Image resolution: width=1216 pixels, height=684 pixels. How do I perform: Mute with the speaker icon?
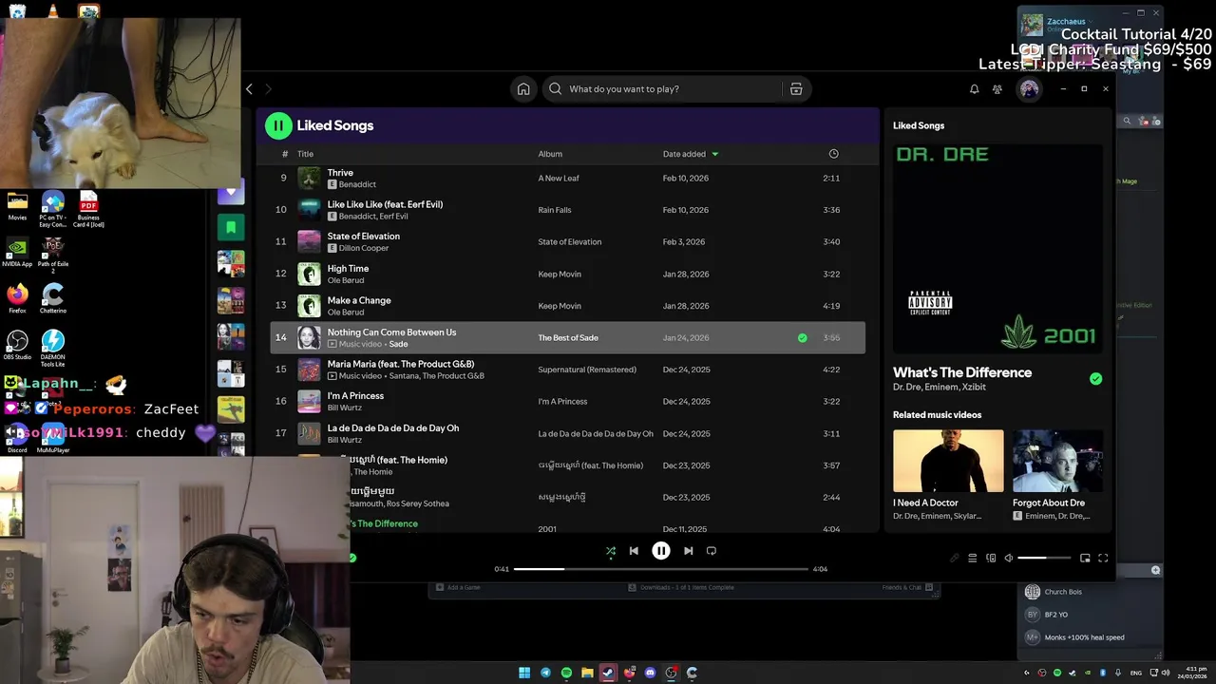(x=1009, y=559)
